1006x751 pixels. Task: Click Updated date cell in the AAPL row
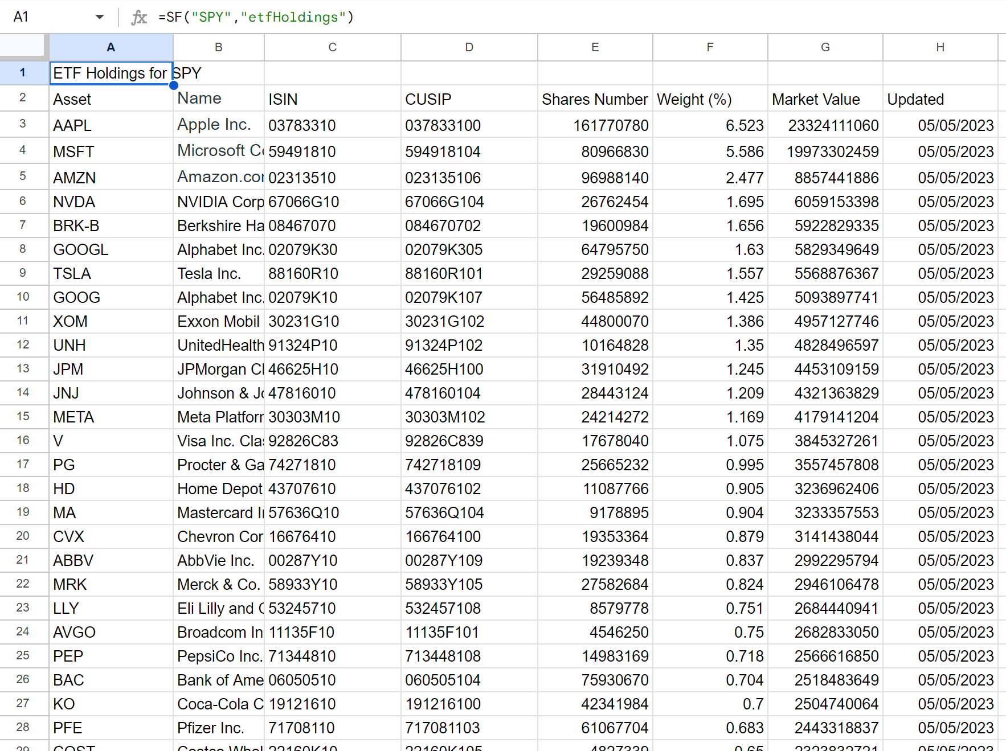(x=940, y=125)
